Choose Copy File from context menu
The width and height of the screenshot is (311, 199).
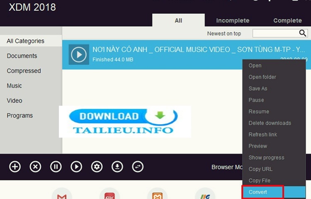coord(274,180)
